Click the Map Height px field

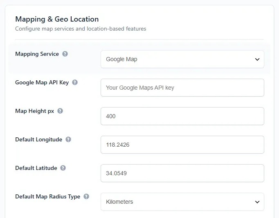tap(182, 116)
